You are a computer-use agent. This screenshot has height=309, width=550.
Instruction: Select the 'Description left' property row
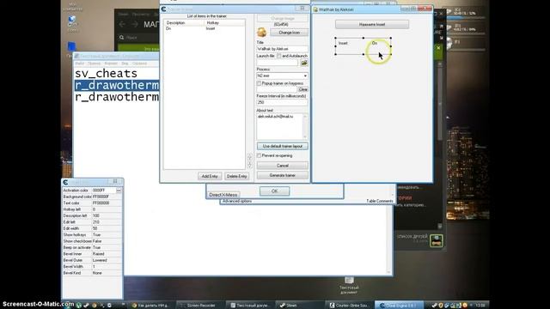(92, 215)
